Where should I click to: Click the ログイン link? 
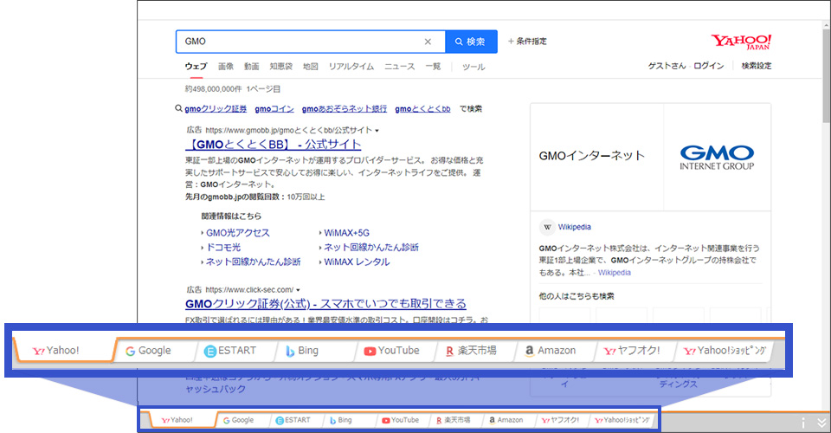(x=709, y=66)
